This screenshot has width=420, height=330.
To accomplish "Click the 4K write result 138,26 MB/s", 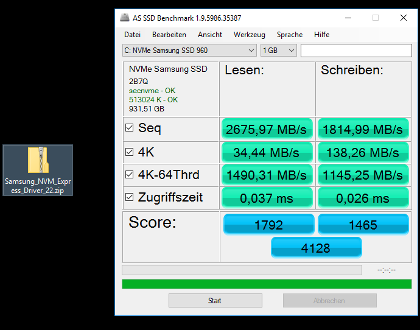I will (363, 152).
